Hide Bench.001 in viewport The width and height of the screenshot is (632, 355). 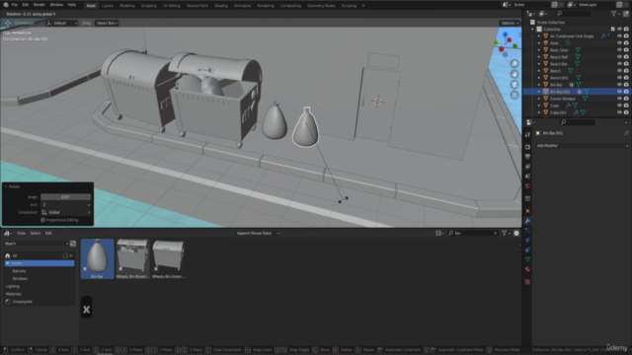(x=619, y=78)
